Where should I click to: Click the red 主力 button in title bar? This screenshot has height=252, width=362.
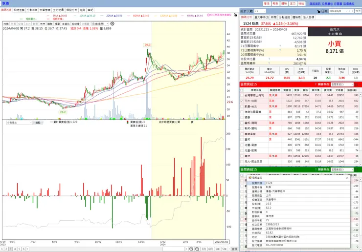click(x=293, y=4)
